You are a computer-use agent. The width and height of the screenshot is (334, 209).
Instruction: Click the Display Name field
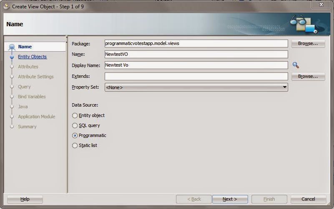[196, 65]
